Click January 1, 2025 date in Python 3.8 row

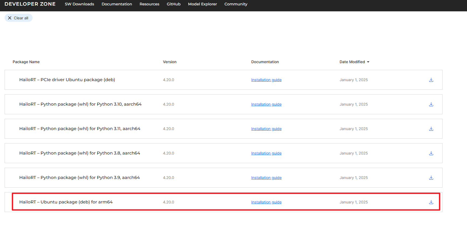[x=354, y=153]
